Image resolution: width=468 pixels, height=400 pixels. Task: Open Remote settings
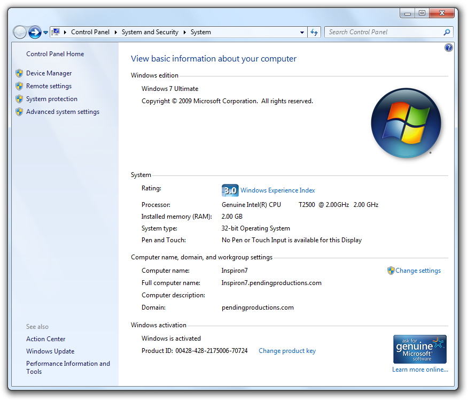pos(49,86)
